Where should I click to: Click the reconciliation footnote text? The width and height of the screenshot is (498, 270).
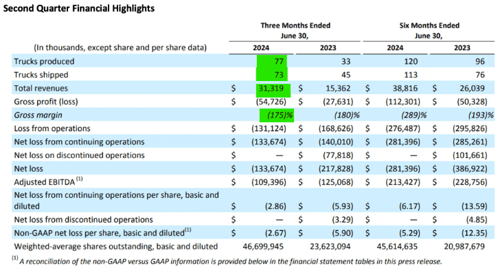pyautogui.click(x=227, y=261)
